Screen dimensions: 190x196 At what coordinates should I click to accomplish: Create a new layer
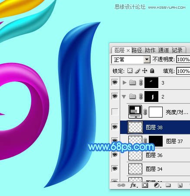[180, 185]
